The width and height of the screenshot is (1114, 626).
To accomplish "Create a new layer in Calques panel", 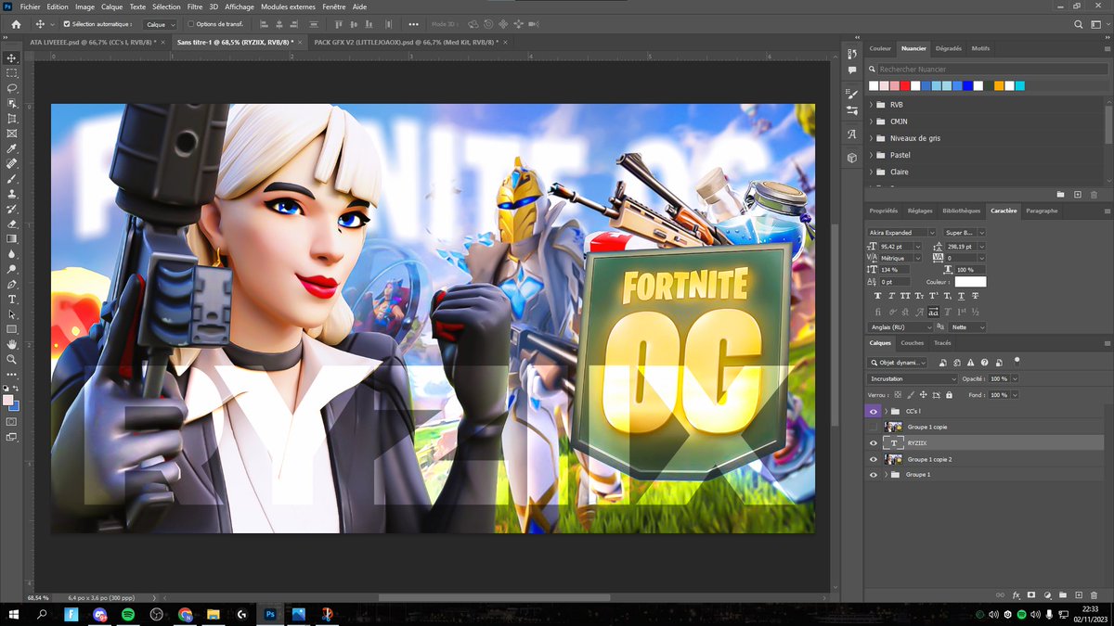I will (1078, 594).
